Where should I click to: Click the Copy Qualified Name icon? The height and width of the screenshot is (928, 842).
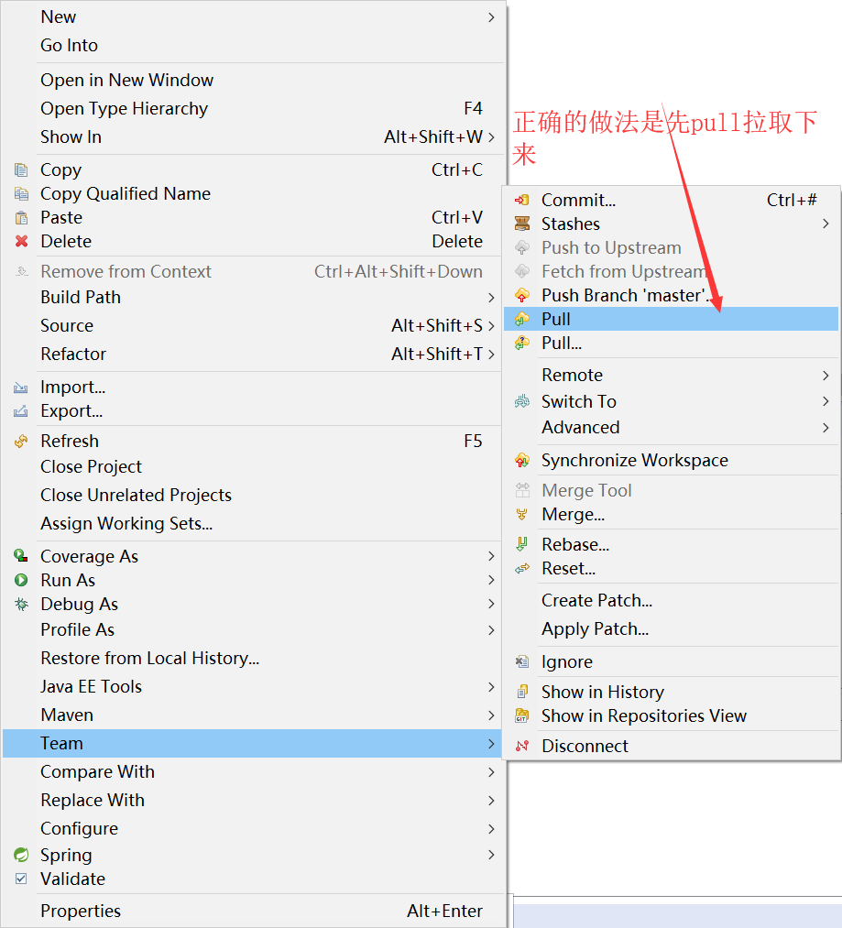[x=21, y=193]
